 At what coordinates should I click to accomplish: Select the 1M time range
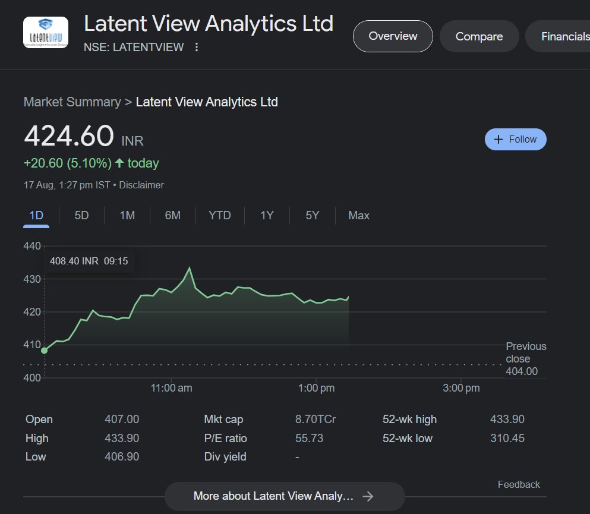(127, 215)
